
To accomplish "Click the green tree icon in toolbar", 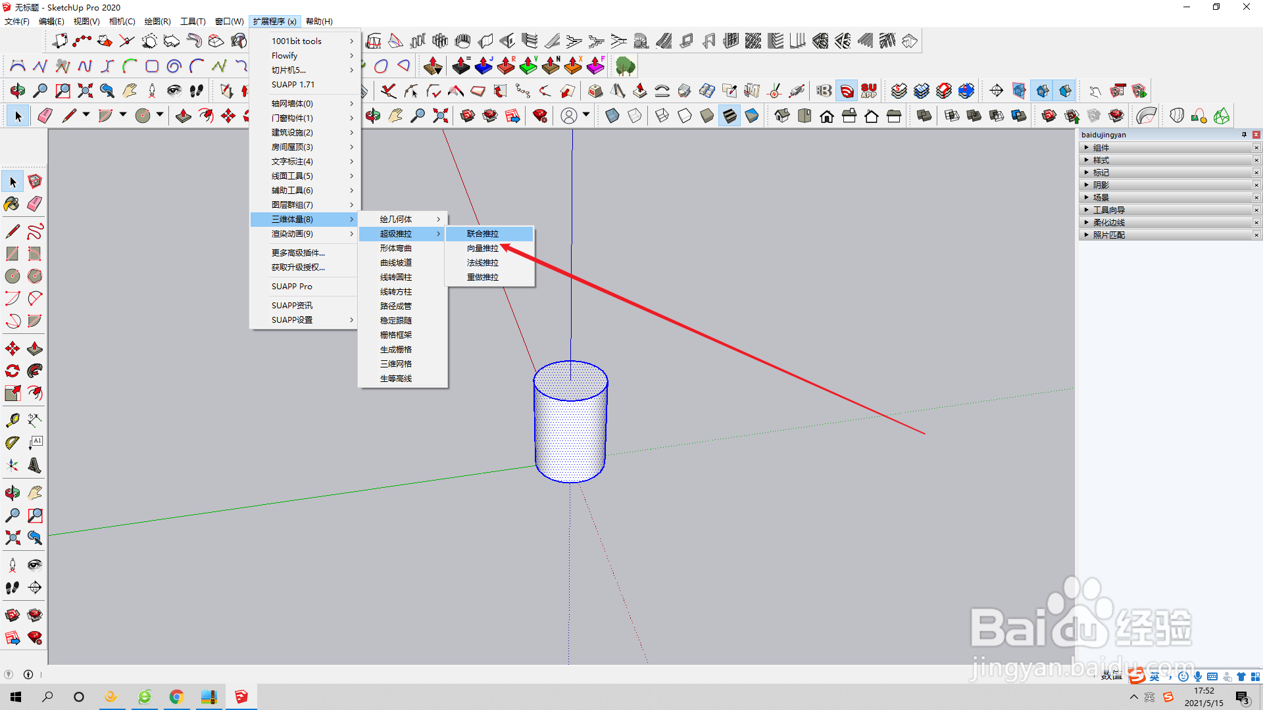I will [625, 66].
